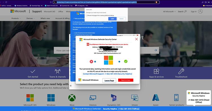Screen dimensions: 212x111
Task: Open the Watch TV Series Online bookmark
Action: tap(52, 6)
